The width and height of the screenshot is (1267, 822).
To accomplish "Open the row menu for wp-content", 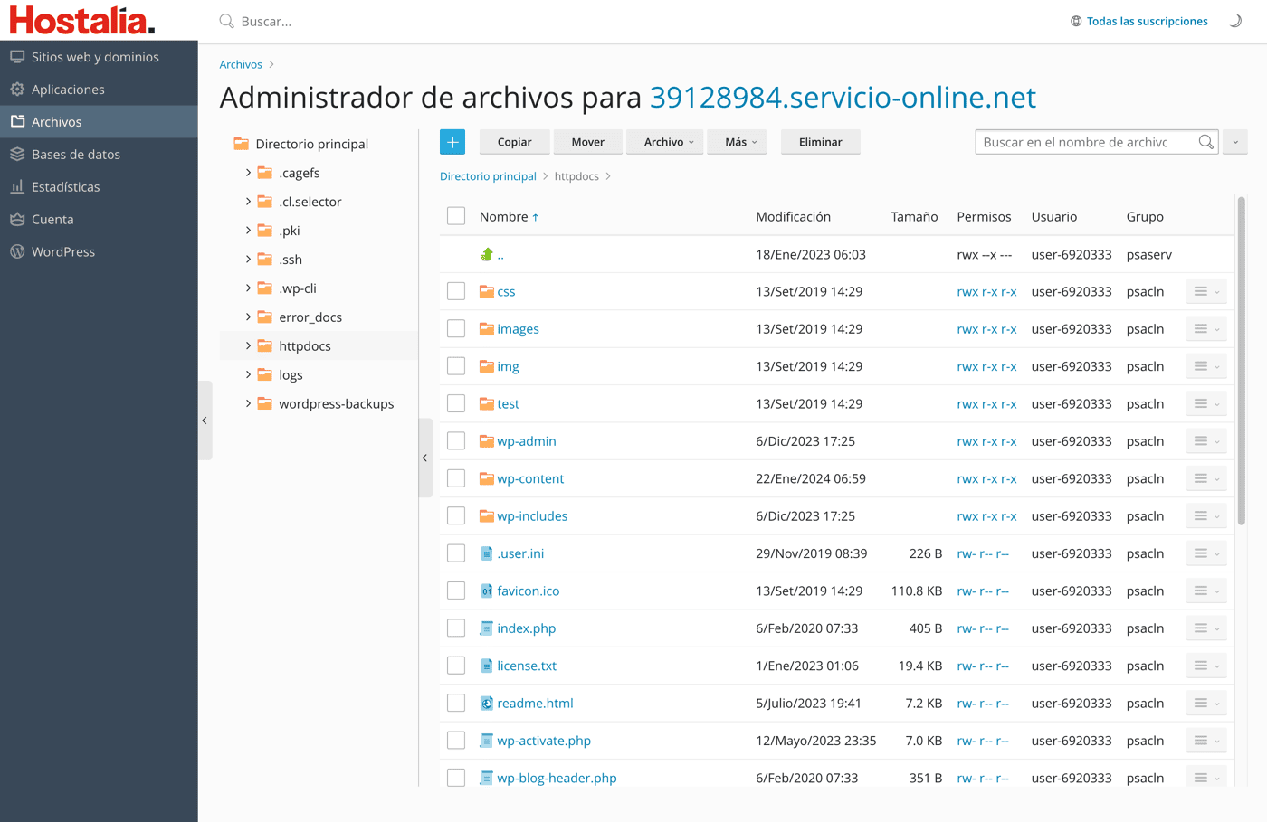I will (1206, 478).
